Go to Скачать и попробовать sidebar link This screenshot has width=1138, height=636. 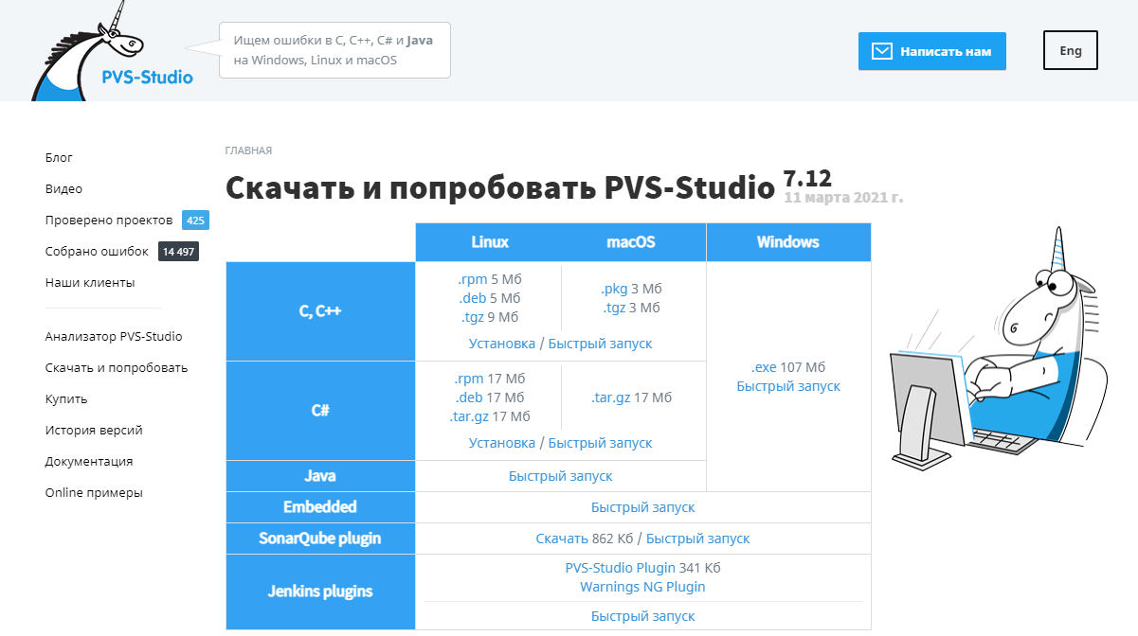coord(117,367)
